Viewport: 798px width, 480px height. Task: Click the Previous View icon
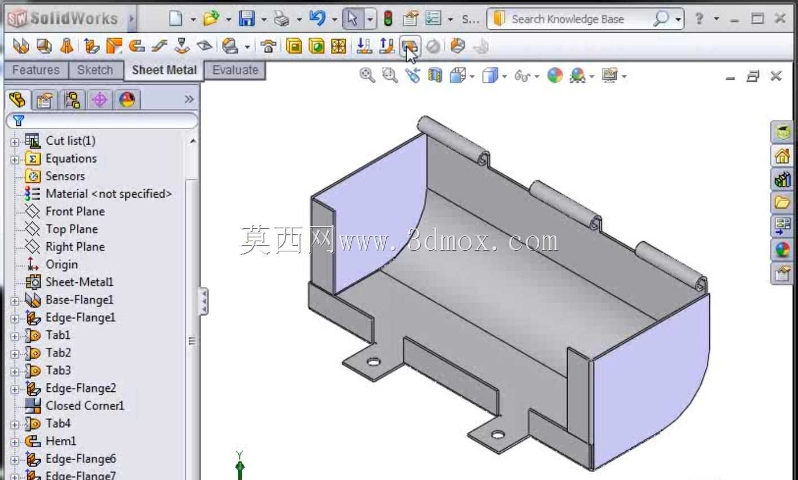click(x=412, y=75)
